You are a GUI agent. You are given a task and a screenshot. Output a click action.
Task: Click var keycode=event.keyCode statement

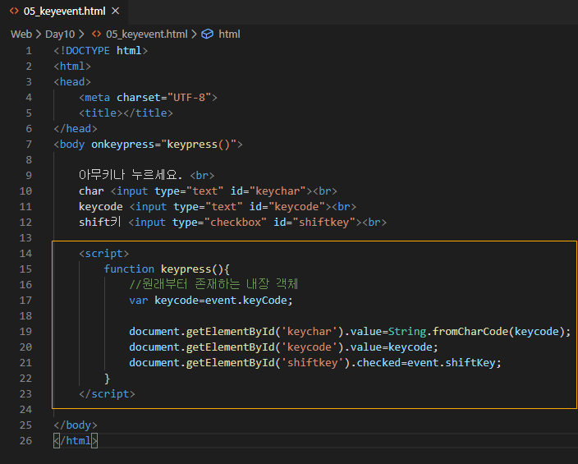(x=211, y=301)
